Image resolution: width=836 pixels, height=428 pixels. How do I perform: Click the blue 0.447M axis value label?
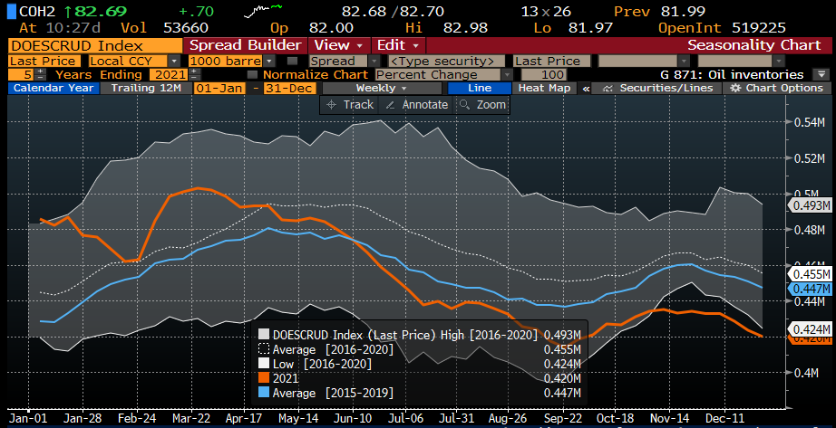click(812, 289)
